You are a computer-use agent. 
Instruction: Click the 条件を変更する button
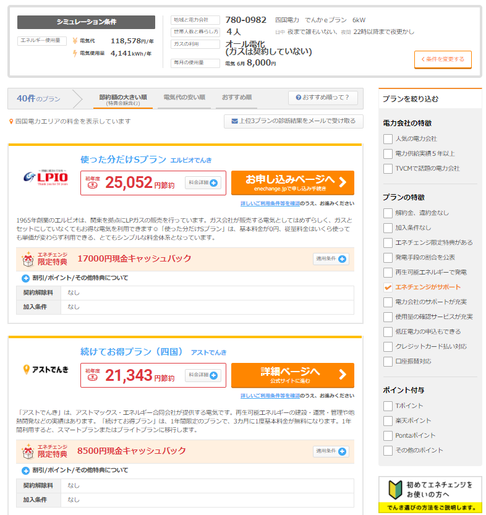[443, 59]
